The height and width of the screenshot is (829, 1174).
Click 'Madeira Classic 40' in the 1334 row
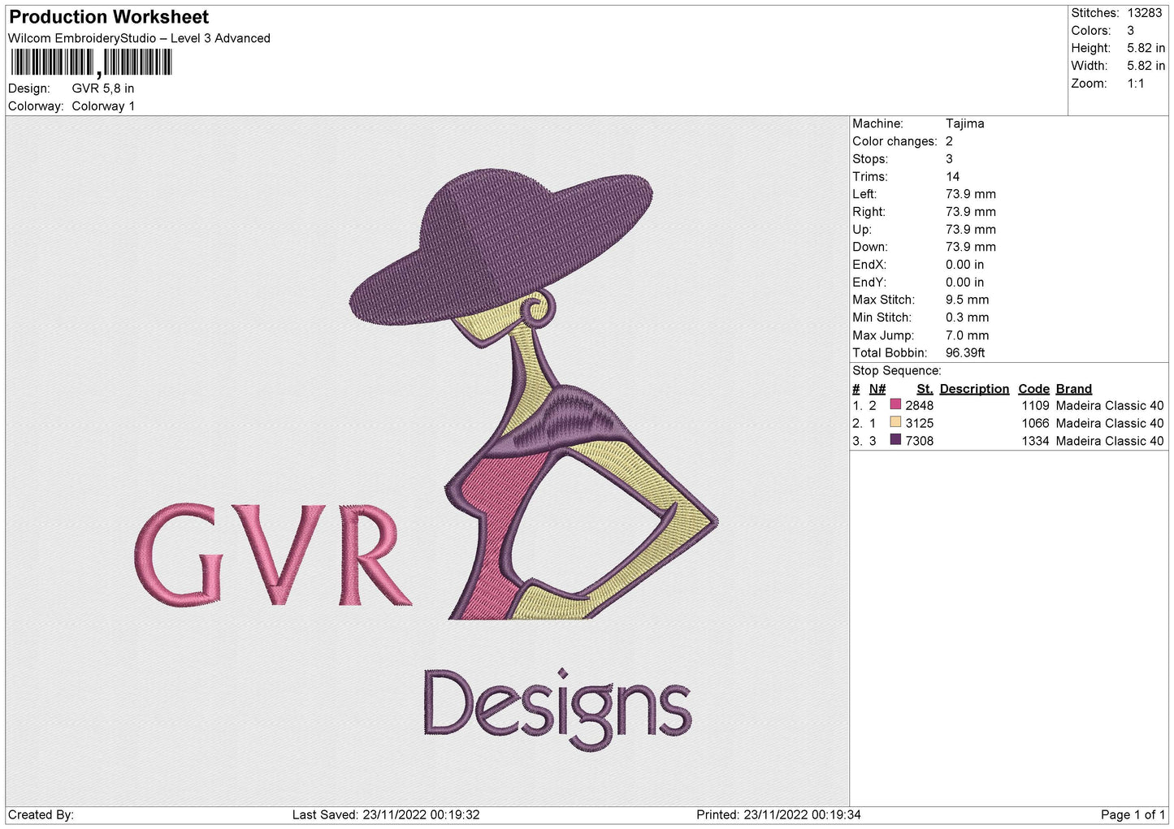(1110, 441)
